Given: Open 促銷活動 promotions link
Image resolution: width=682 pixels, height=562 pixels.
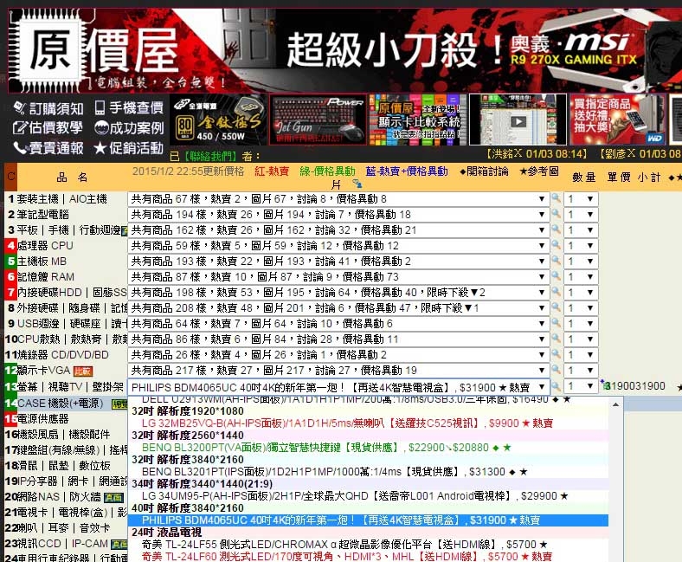Looking at the screenshot, I should click(129, 148).
